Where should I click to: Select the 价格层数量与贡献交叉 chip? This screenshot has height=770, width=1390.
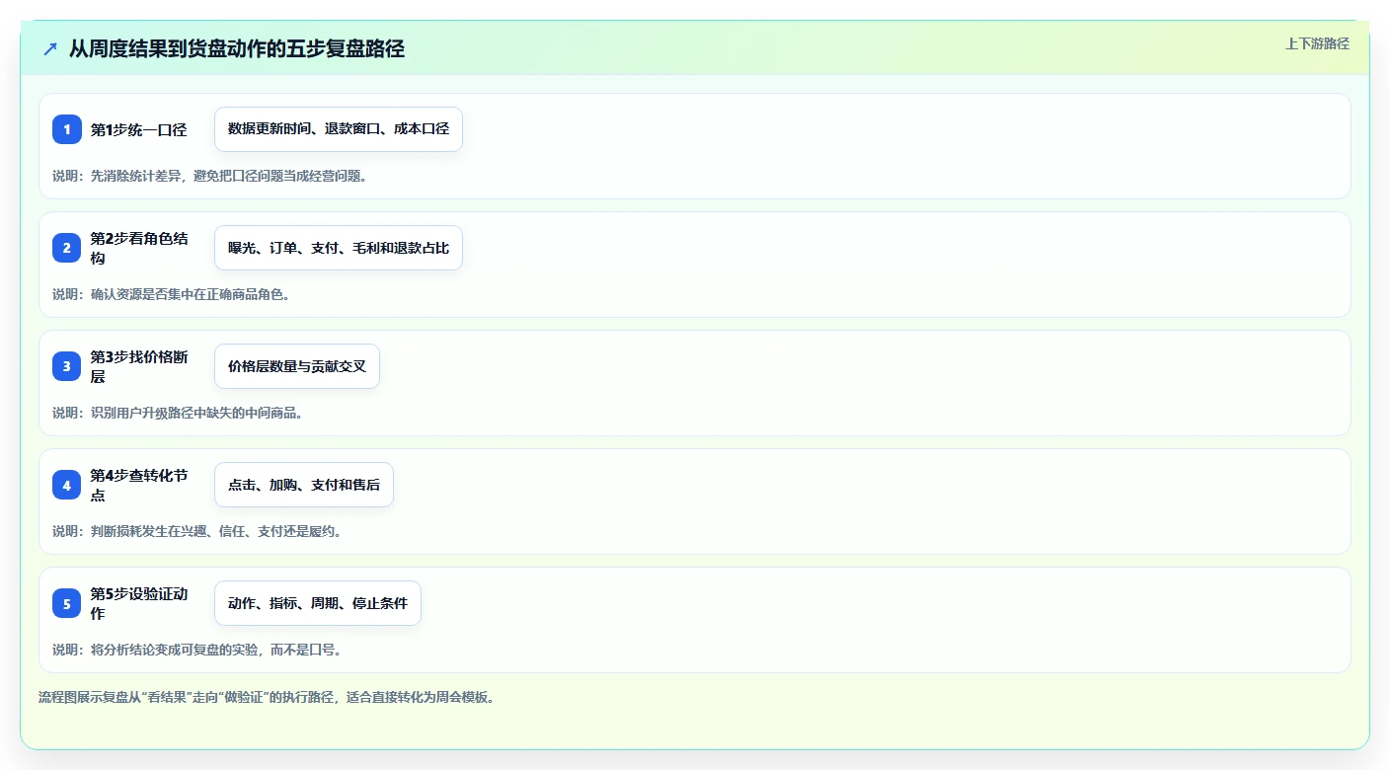coord(297,366)
